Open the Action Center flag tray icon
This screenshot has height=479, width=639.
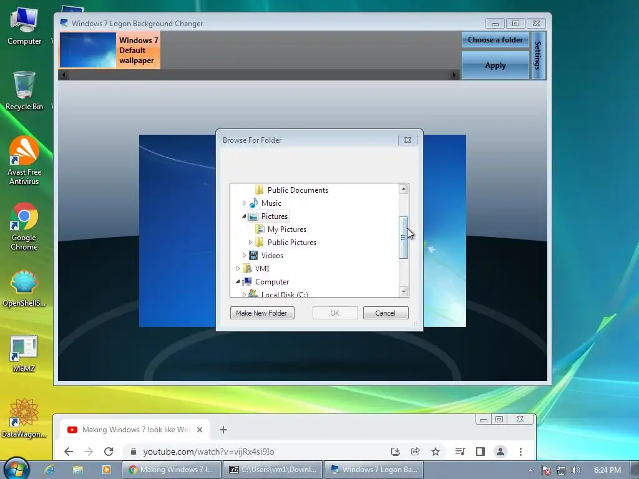545,470
